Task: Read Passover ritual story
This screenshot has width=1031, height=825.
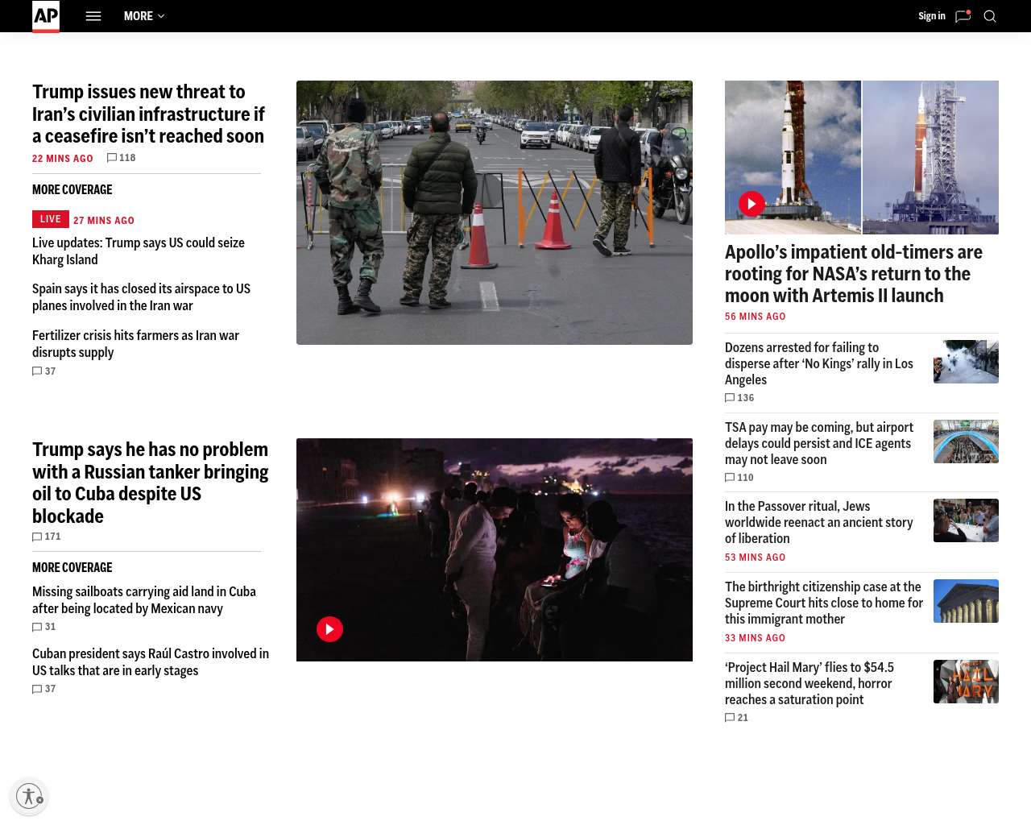Action: pos(819,522)
